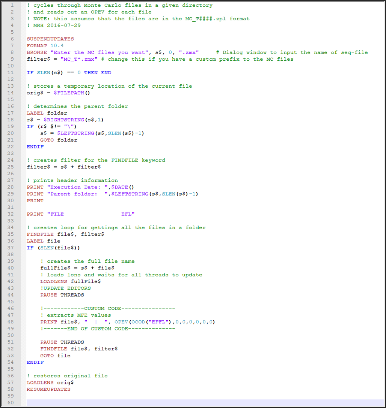386x408 pixels.
Task: Click the IF (SLEN(file$)) line
Action: point(53,248)
